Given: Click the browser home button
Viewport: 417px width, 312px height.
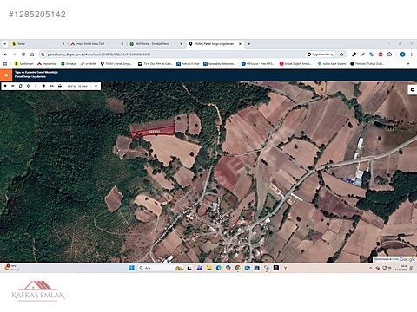Looking at the screenshot, I should [32, 55].
